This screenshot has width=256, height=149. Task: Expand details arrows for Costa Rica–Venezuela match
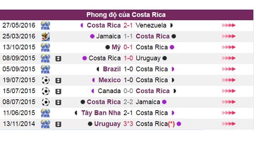click(229, 25)
